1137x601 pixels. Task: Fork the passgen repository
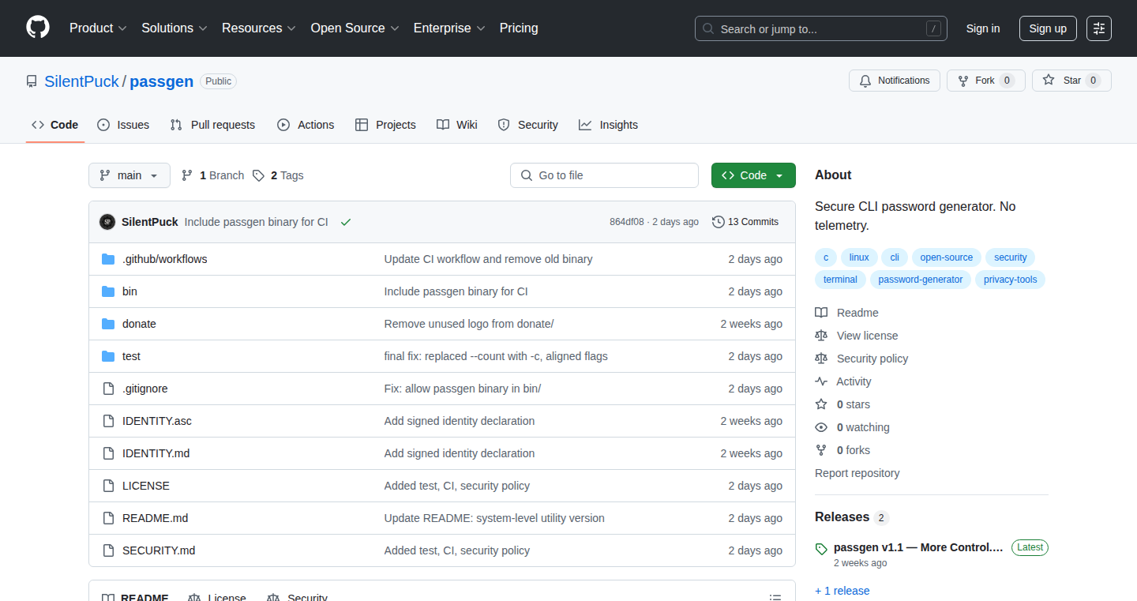click(986, 81)
